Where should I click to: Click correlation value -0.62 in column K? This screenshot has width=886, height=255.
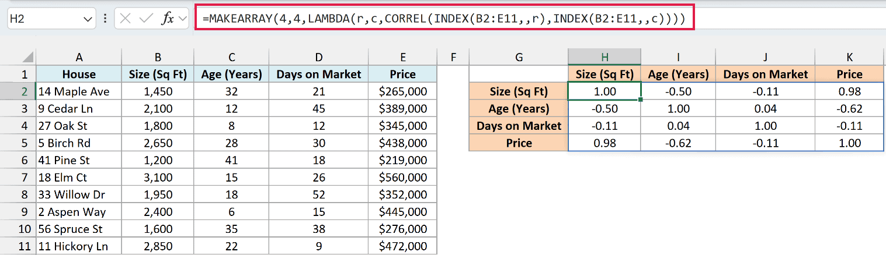click(849, 108)
